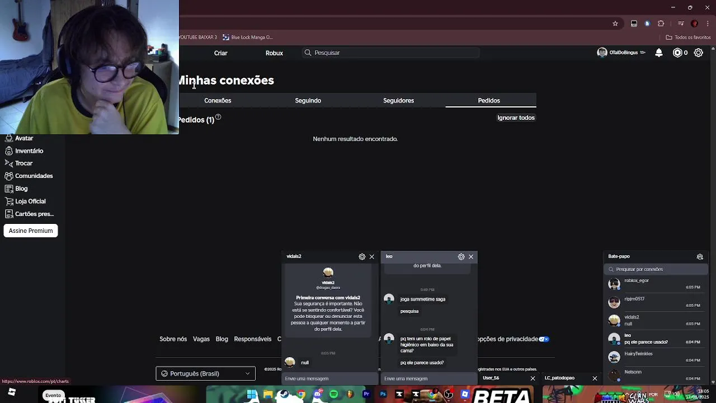Click the Robux balance icon in header
Viewport: 716px width, 403px height.
coord(677,53)
